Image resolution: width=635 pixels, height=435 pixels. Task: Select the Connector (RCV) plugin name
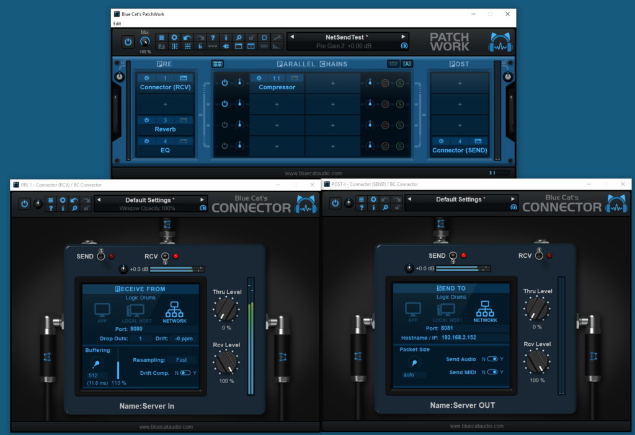[165, 87]
